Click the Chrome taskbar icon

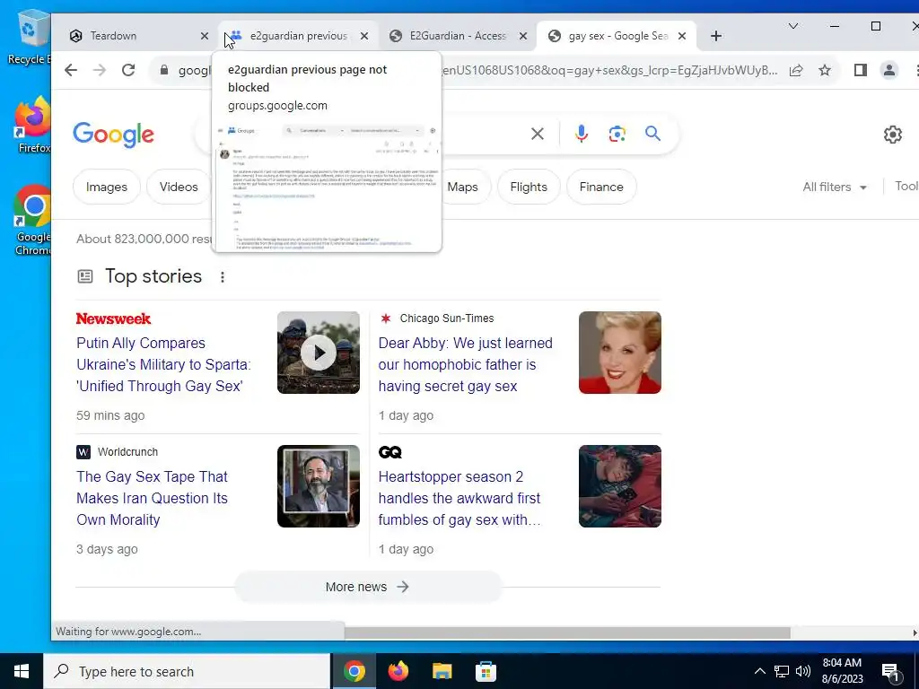click(354, 671)
